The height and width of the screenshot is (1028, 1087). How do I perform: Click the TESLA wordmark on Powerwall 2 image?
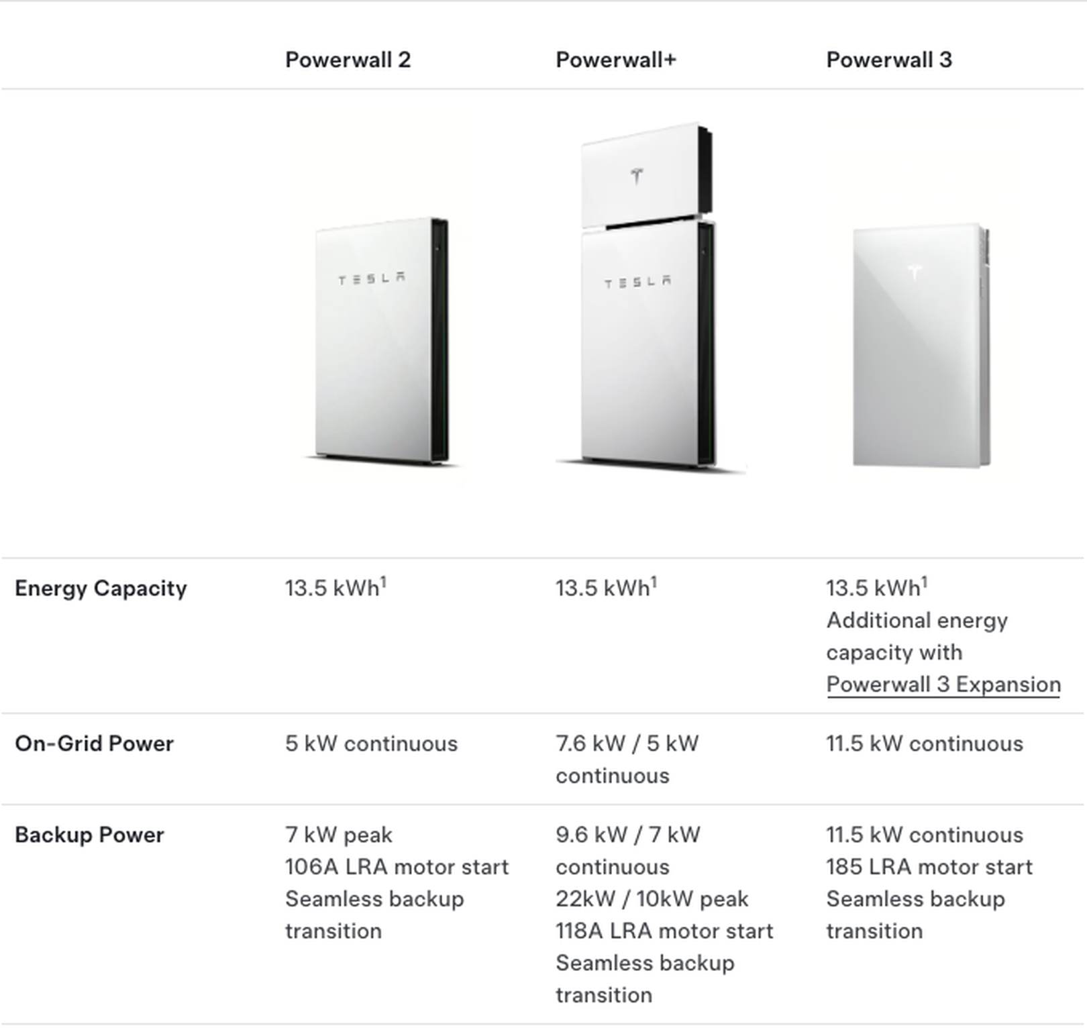point(372,278)
